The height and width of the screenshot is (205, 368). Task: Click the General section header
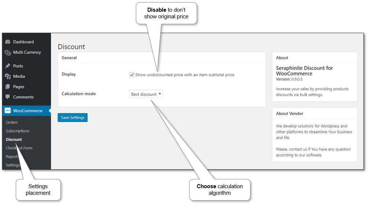(x=69, y=58)
